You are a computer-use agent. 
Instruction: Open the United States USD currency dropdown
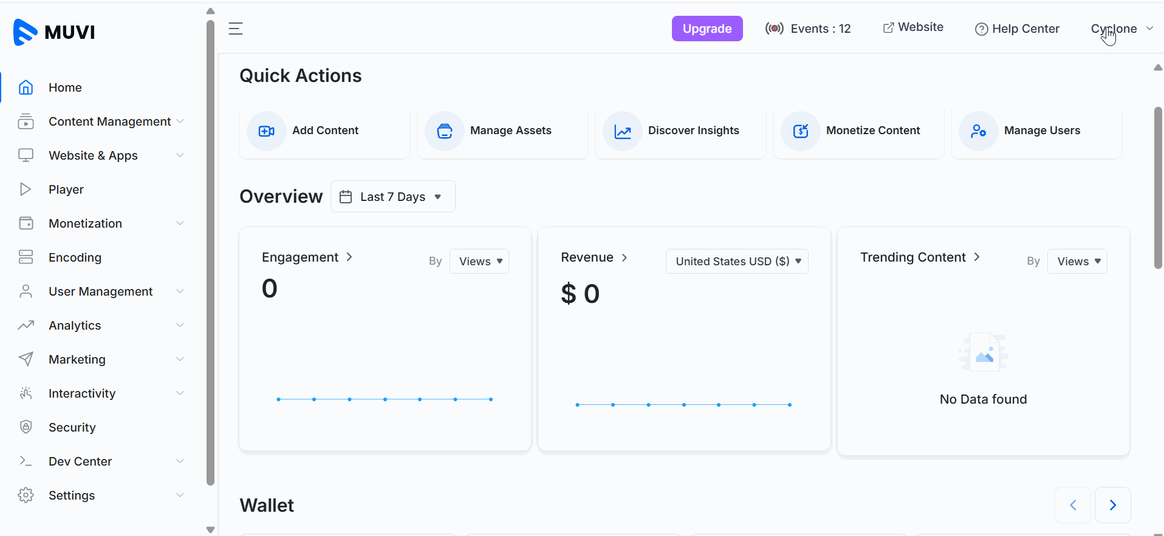click(737, 262)
